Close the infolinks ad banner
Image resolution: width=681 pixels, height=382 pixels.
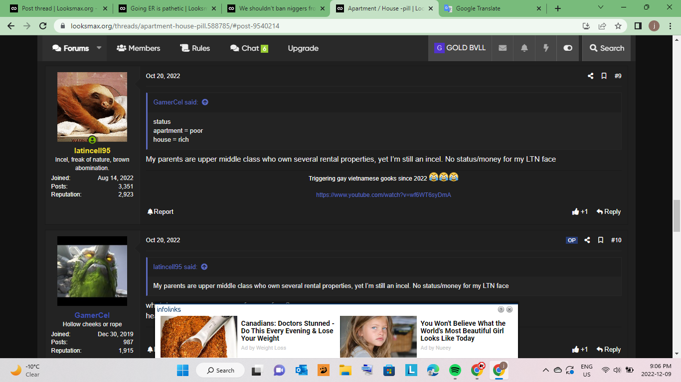coord(510,309)
